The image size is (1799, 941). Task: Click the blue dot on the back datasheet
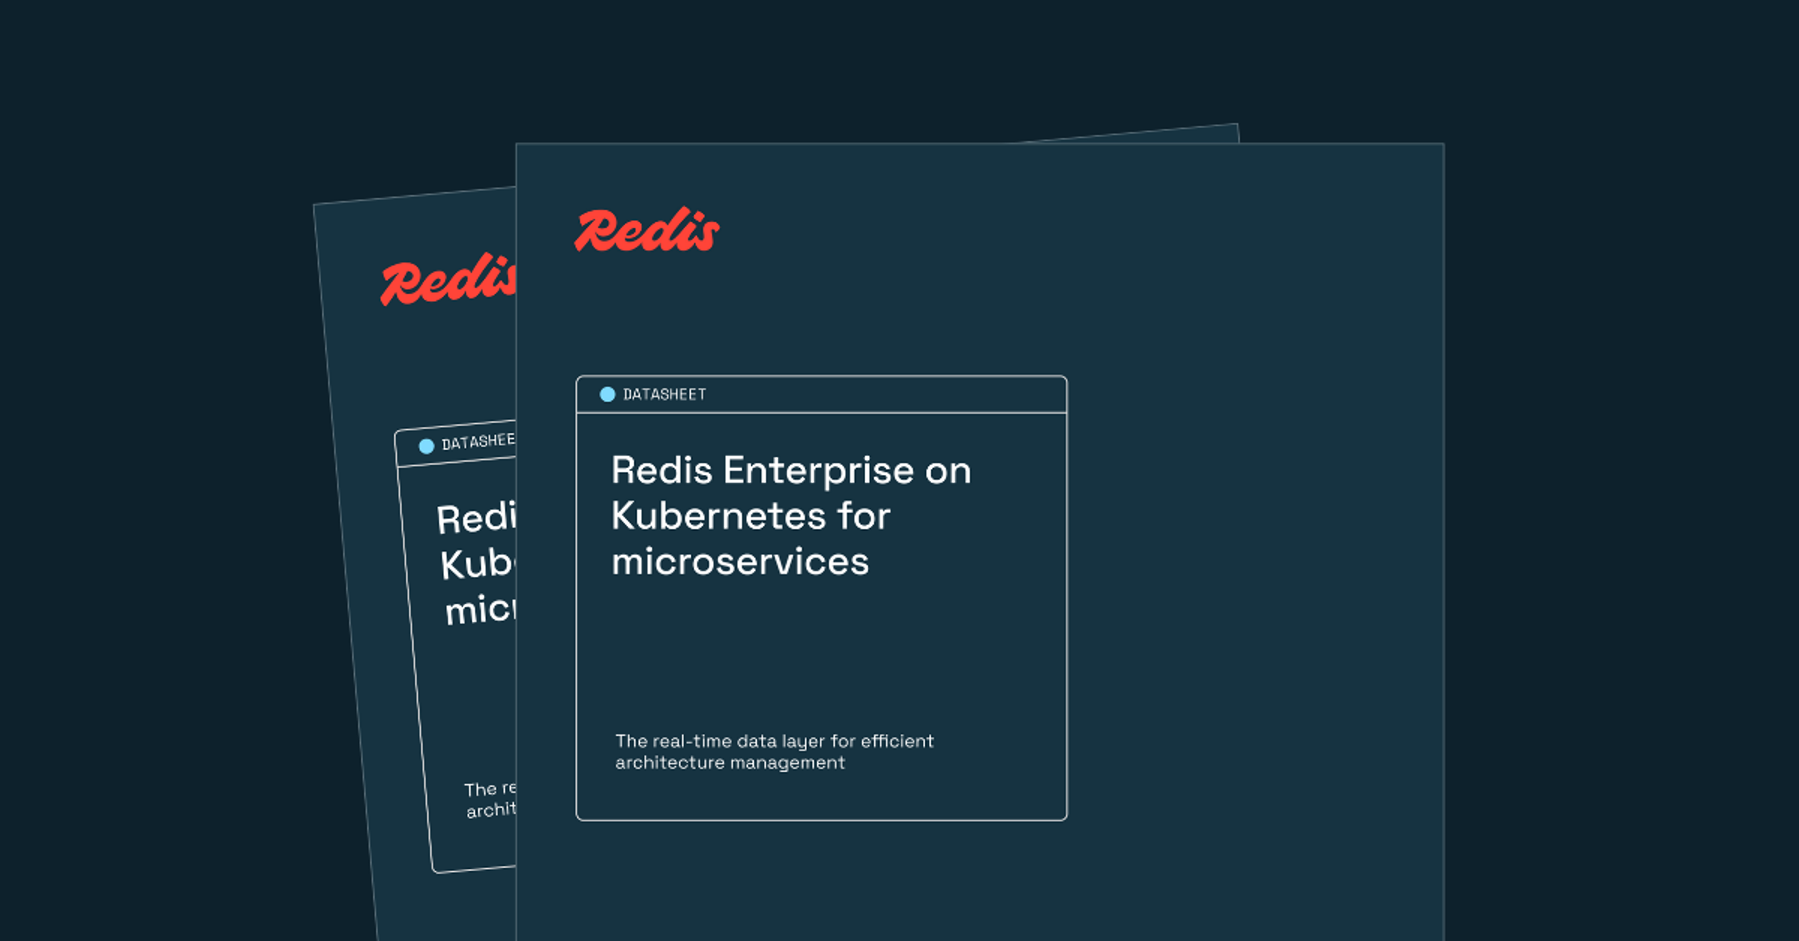pyautogui.click(x=427, y=446)
